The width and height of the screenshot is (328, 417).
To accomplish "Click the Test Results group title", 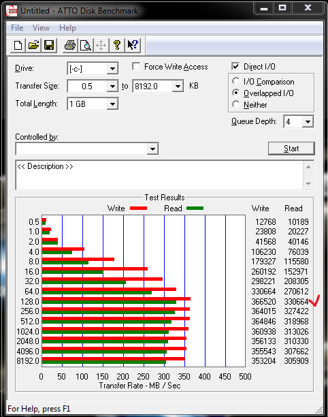I will [165, 198].
